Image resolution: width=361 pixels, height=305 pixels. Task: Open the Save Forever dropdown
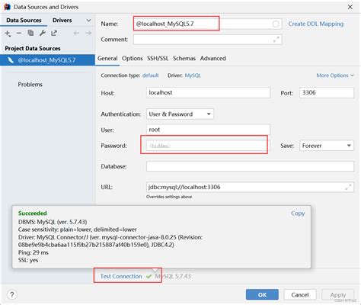(x=327, y=146)
